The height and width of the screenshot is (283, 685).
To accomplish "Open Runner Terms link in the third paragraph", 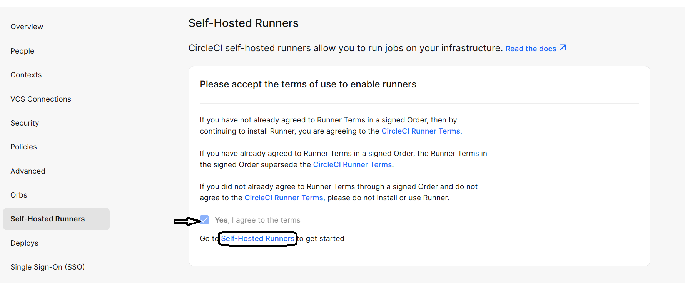I will (x=284, y=198).
